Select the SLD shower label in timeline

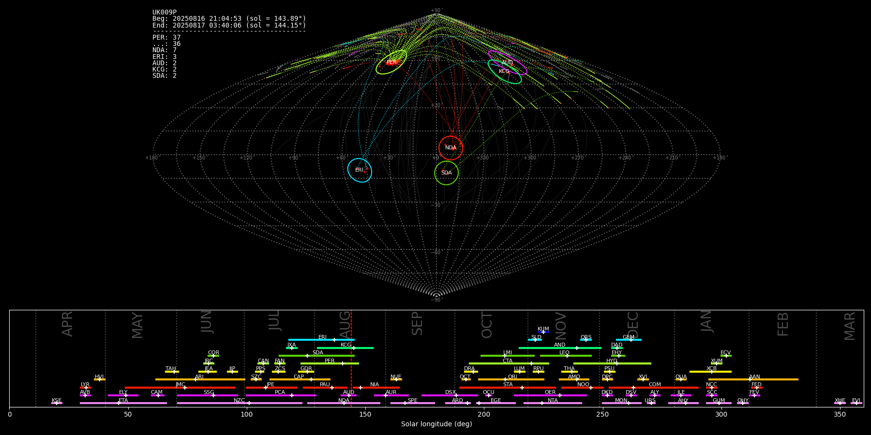536,337
